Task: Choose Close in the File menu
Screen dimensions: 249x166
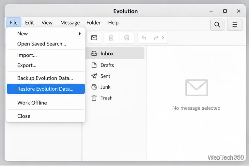Action: (x=46, y=116)
